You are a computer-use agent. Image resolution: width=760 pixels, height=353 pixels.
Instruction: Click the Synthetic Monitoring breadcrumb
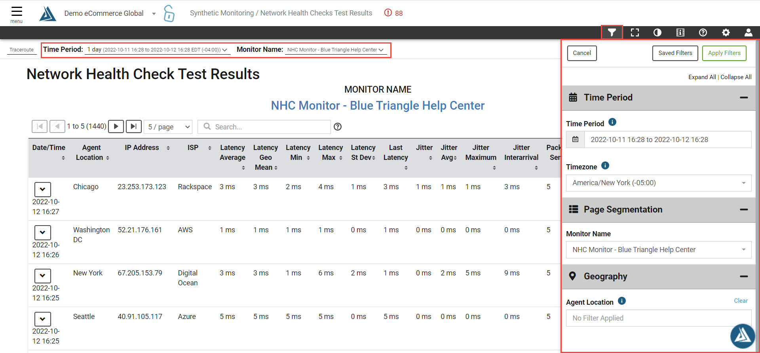click(222, 13)
